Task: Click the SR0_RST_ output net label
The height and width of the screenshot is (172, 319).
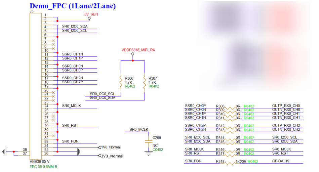Action: pyautogui.click(x=281, y=153)
